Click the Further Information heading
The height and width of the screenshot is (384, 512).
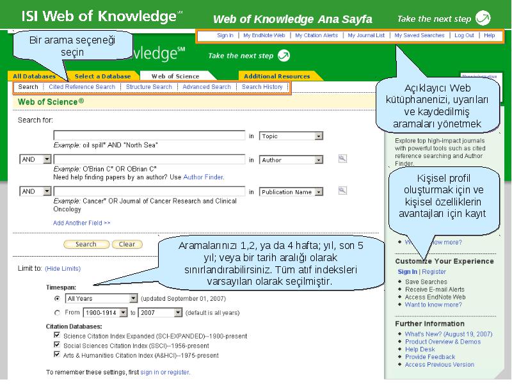coord(429,324)
